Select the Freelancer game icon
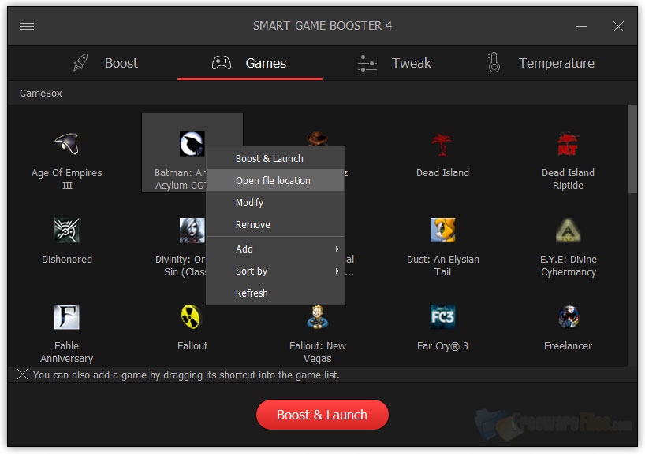Image resolution: width=645 pixels, height=454 pixels. [x=568, y=317]
